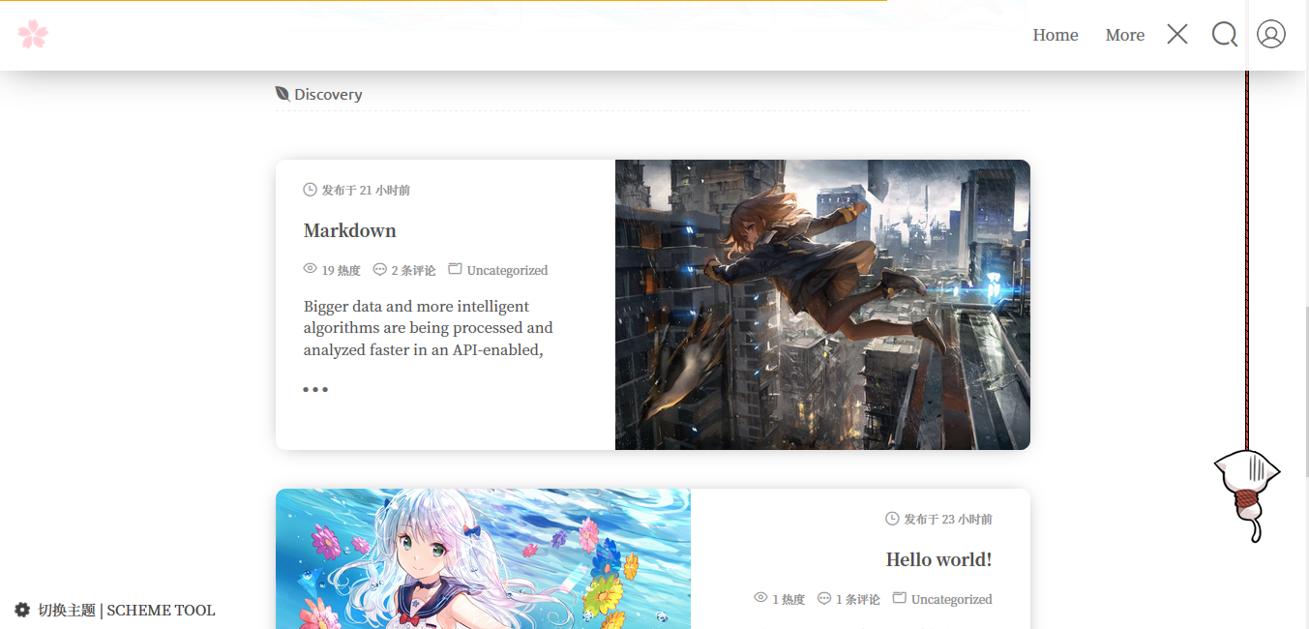This screenshot has height=629, width=1309.
Task: Click the user account avatar icon
Action: [1270, 34]
